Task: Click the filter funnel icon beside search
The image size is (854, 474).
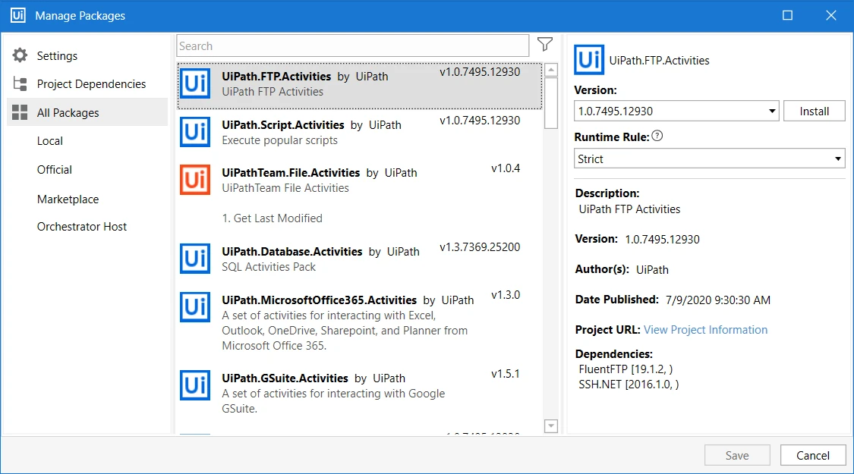Action: (544, 45)
